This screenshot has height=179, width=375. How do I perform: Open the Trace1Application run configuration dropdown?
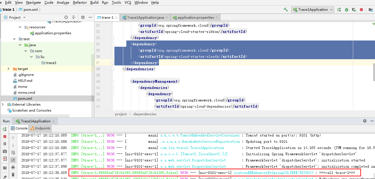click(x=313, y=10)
